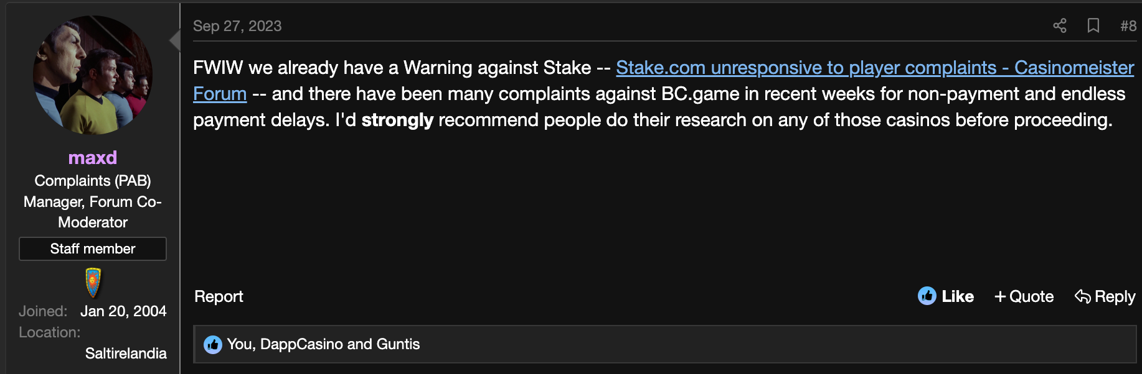Reply to maxd's post
This screenshot has height=374, width=1142.
pyautogui.click(x=1105, y=296)
